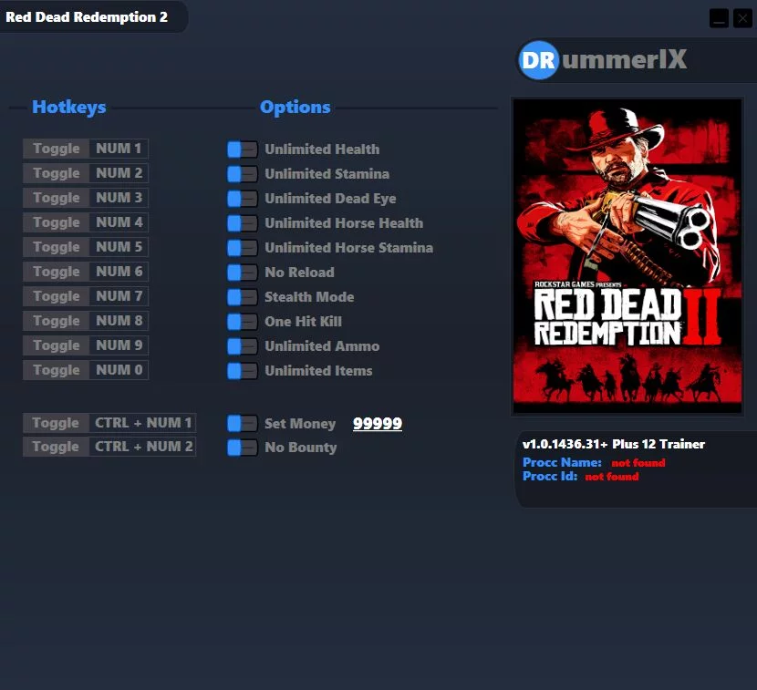Enable the Unlimited Items toggle
Image resolution: width=757 pixels, height=690 pixels.
(243, 371)
